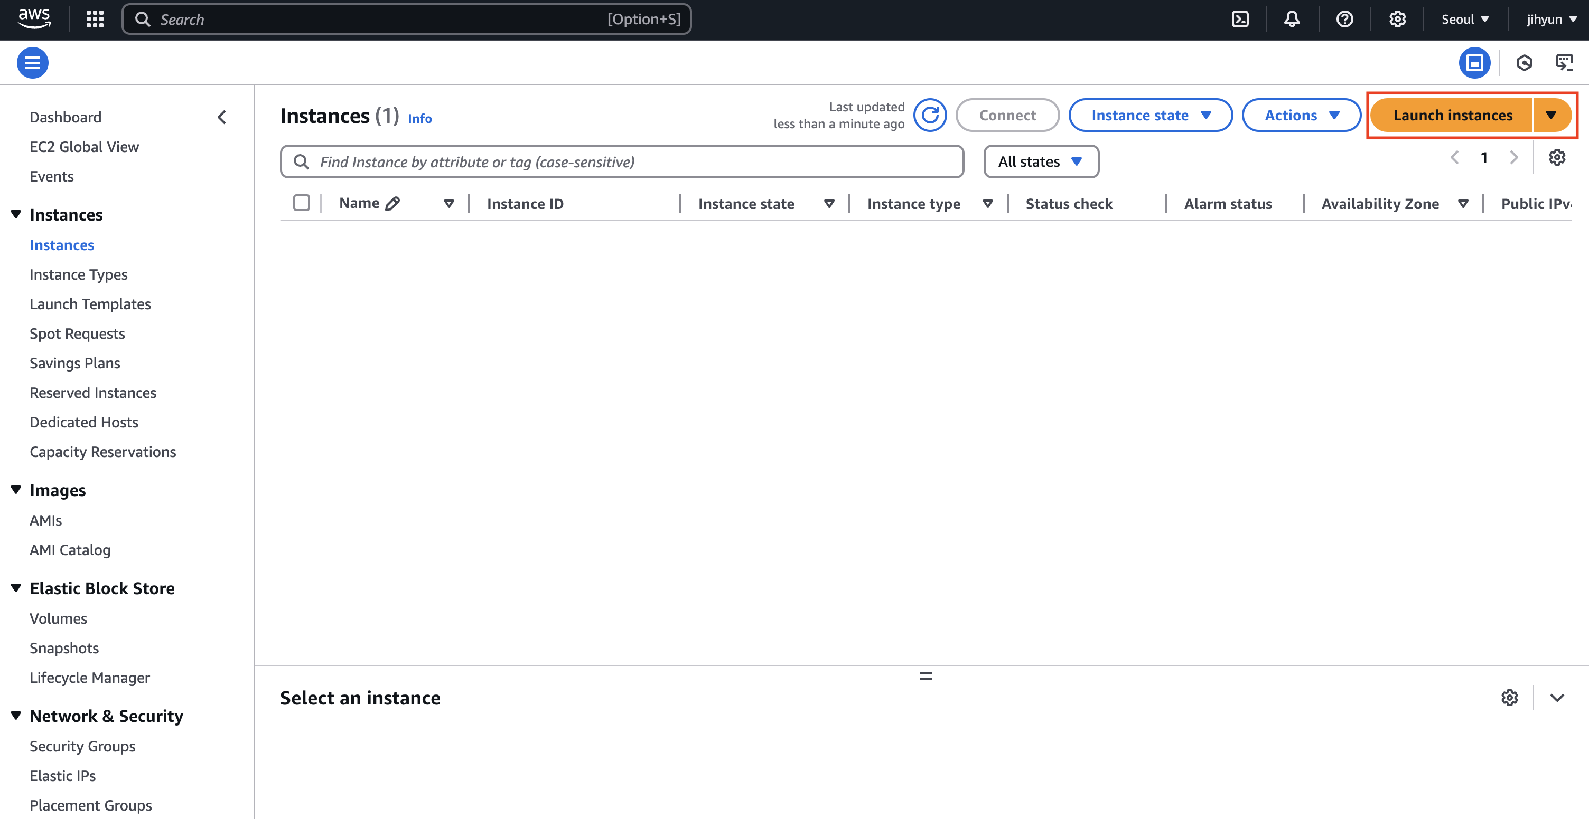Toggle the hamburger navigation menu button

click(33, 63)
